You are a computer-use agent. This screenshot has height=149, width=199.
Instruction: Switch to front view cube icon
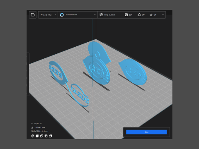(37, 136)
